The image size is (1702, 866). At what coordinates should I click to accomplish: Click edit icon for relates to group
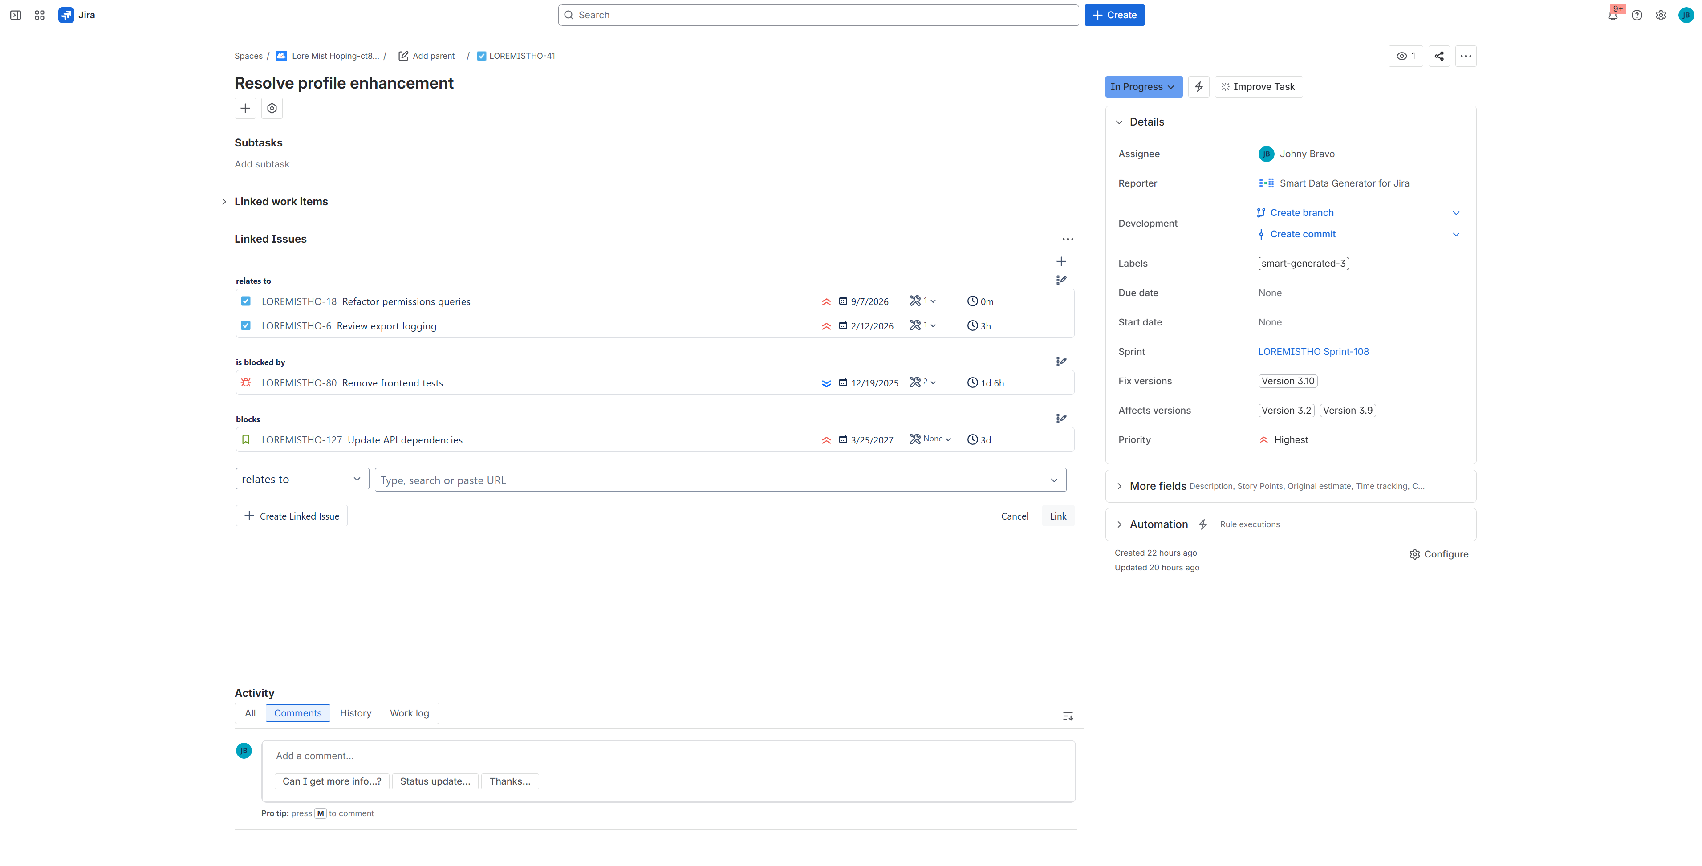(1061, 280)
